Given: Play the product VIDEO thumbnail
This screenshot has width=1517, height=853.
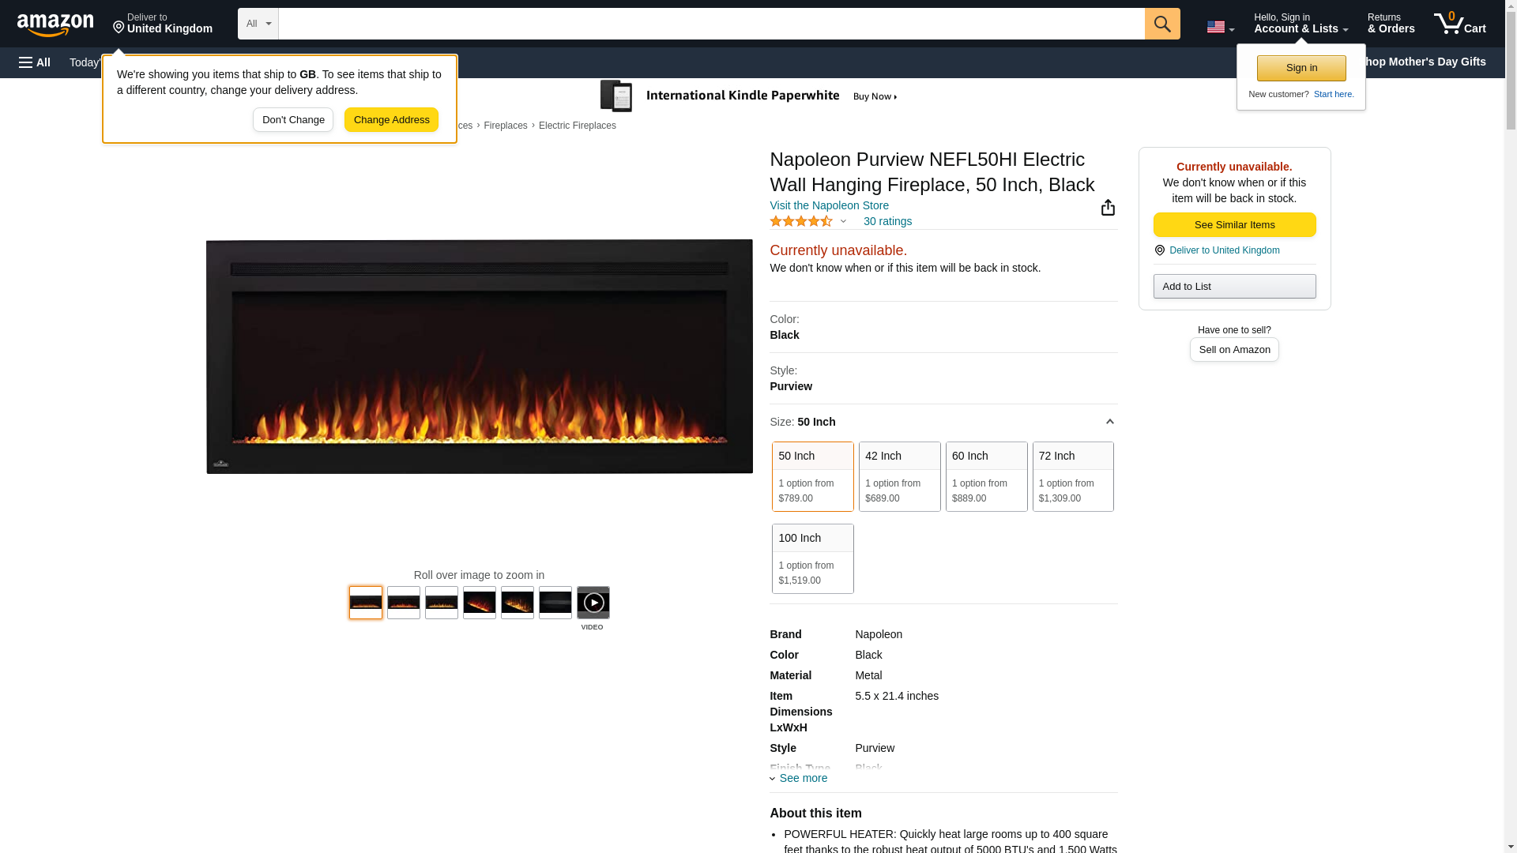Looking at the screenshot, I should tap(593, 603).
